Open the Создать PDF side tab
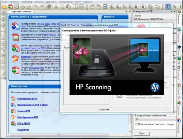The image size is (183, 139). click(179, 91)
